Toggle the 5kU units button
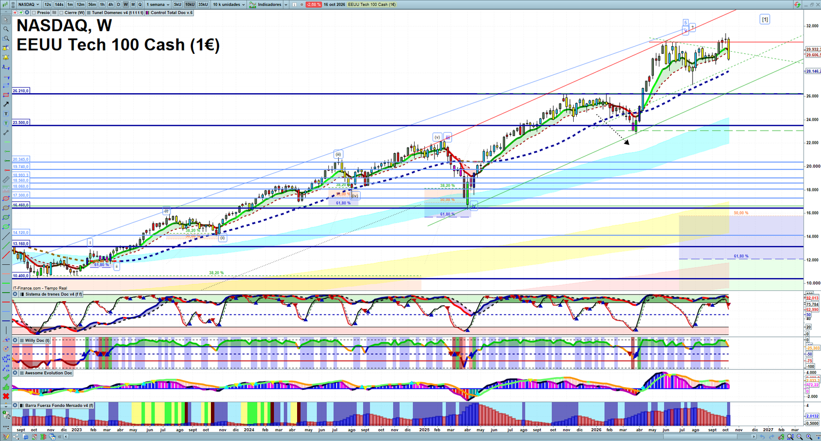This screenshot has height=441, width=821. point(178,5)
